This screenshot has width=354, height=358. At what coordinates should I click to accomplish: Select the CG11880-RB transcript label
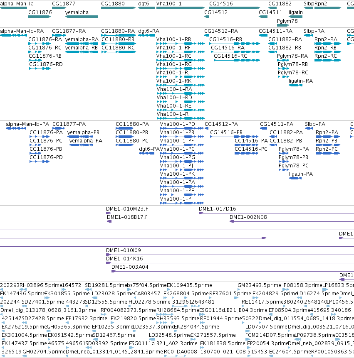[x=118, y=39]
